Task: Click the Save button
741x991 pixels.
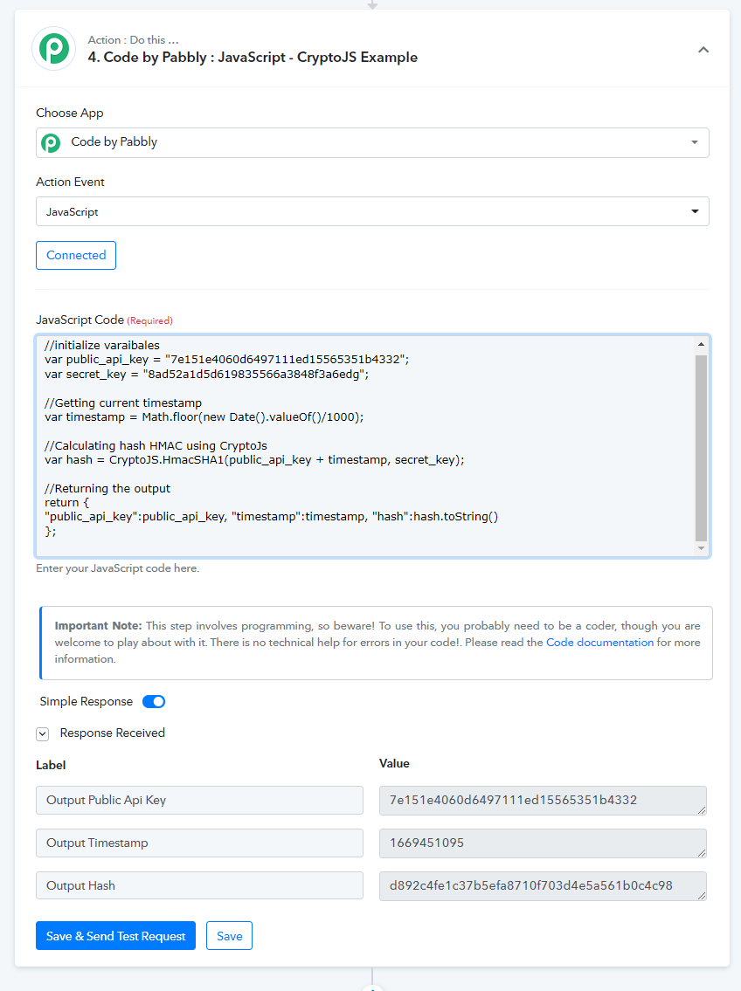Action: click(x=230, y=936)
